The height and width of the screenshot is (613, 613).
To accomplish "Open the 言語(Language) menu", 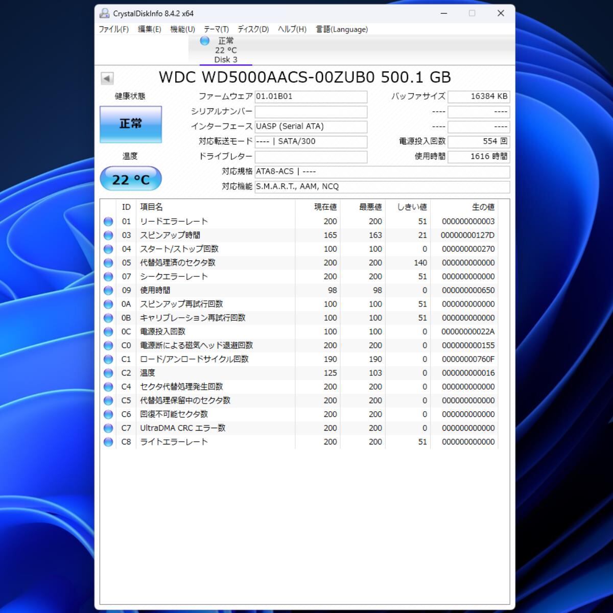I will click(x=341, y=30).
